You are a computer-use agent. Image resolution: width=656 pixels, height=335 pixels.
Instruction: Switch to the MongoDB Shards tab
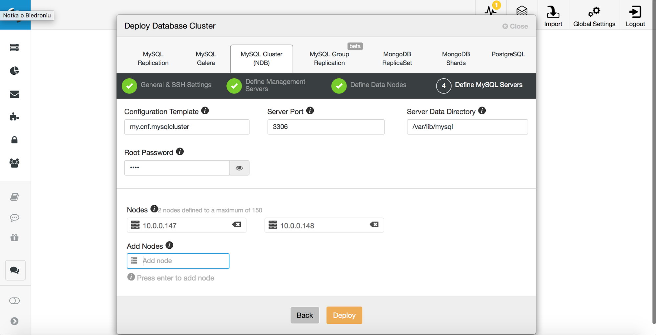(456, 58)
